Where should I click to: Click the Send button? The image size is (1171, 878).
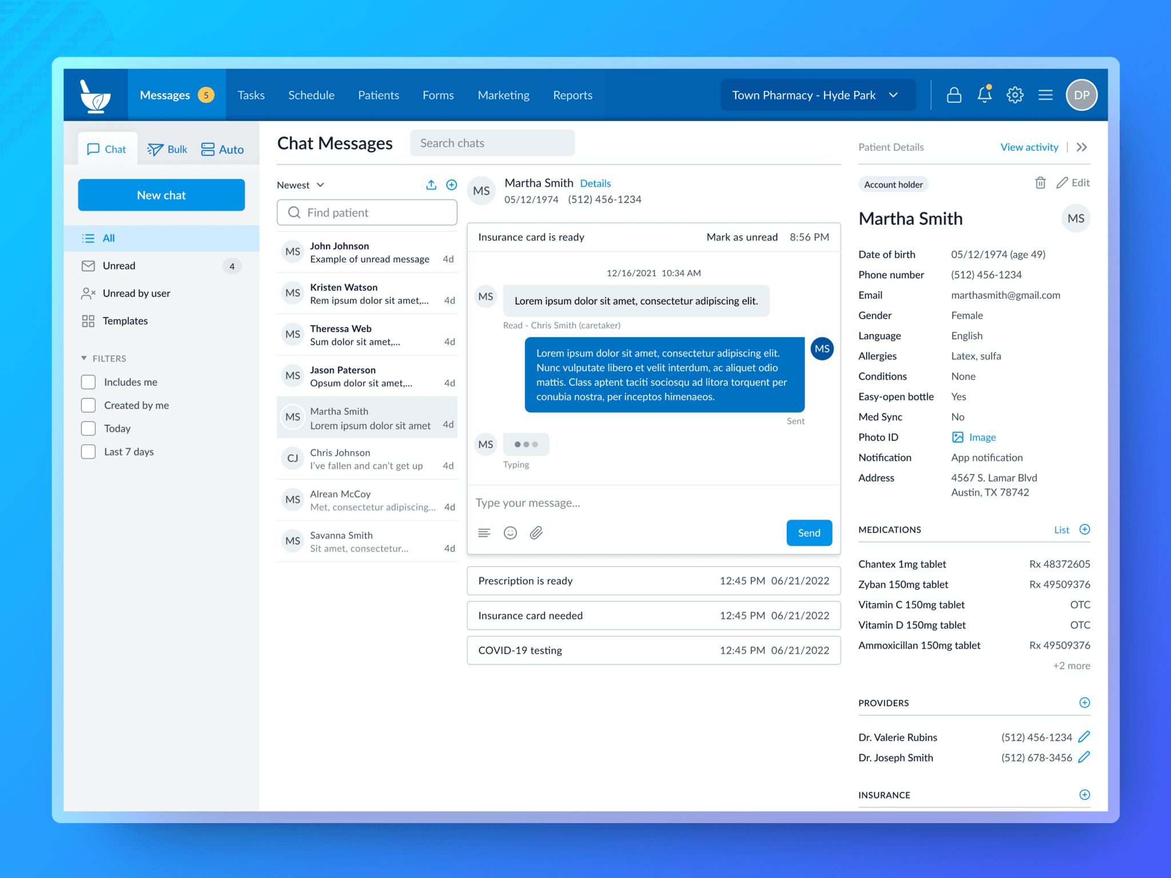point(808,533)
